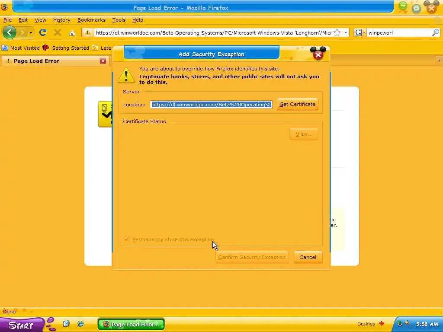
Task: Open the Tools menu
Action: tap(119, 20)
